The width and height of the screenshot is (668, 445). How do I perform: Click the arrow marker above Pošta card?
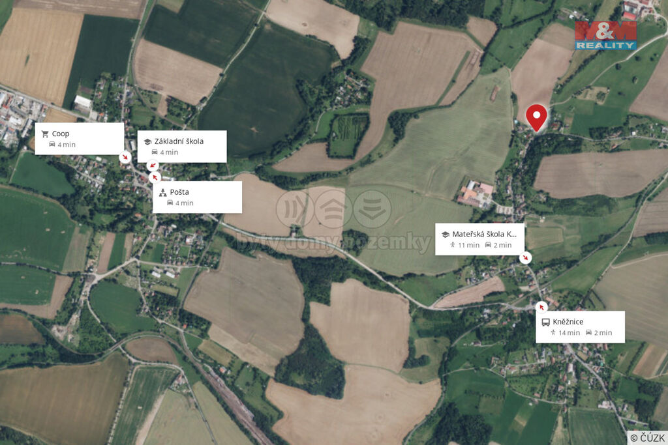click(x=155, y=177)
